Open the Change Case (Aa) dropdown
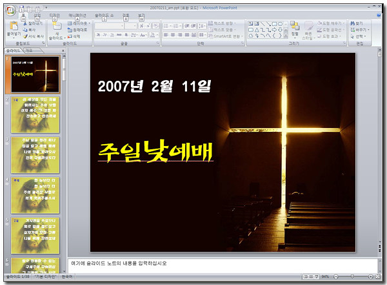Image resolution: width=387 pixels, height=285 pixels. [x=143, y=35]
